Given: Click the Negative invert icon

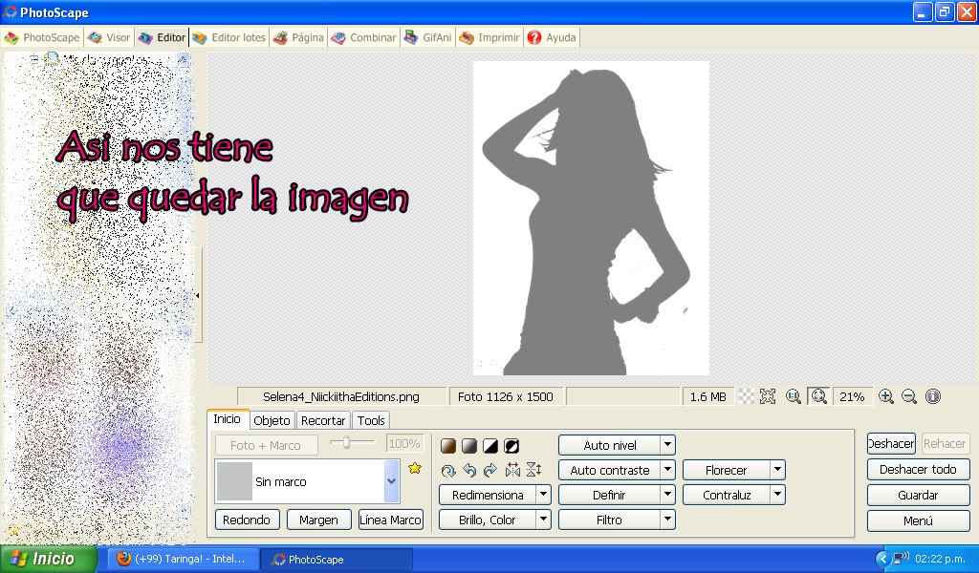Looking at the screenshot, I should click(x=511, y=446).
